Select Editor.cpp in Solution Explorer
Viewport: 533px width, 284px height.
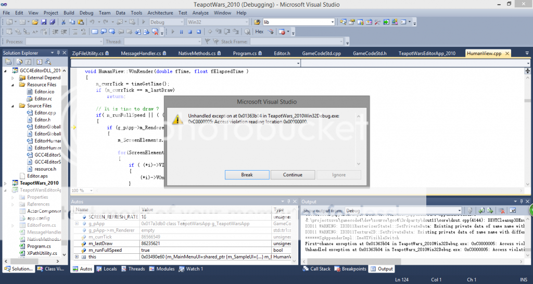[45, 113]
